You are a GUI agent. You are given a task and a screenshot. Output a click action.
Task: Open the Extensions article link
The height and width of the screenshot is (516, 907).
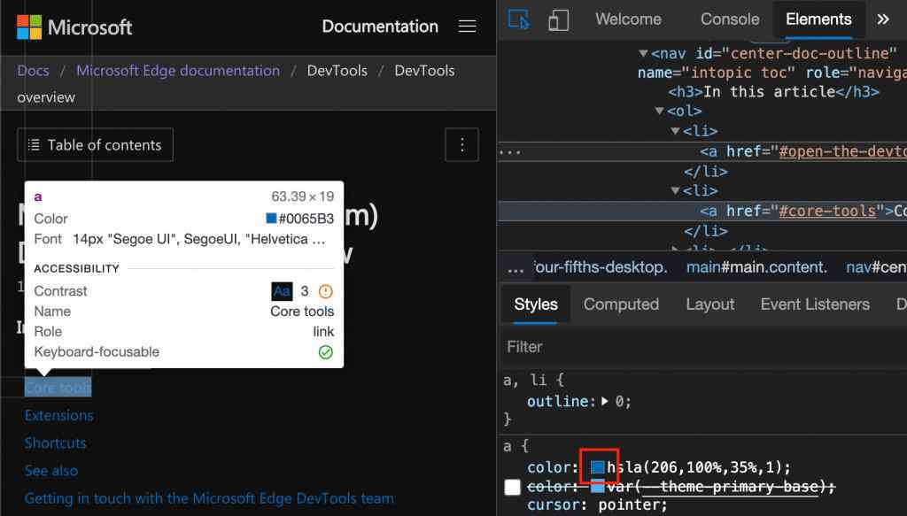coord(58,415)
